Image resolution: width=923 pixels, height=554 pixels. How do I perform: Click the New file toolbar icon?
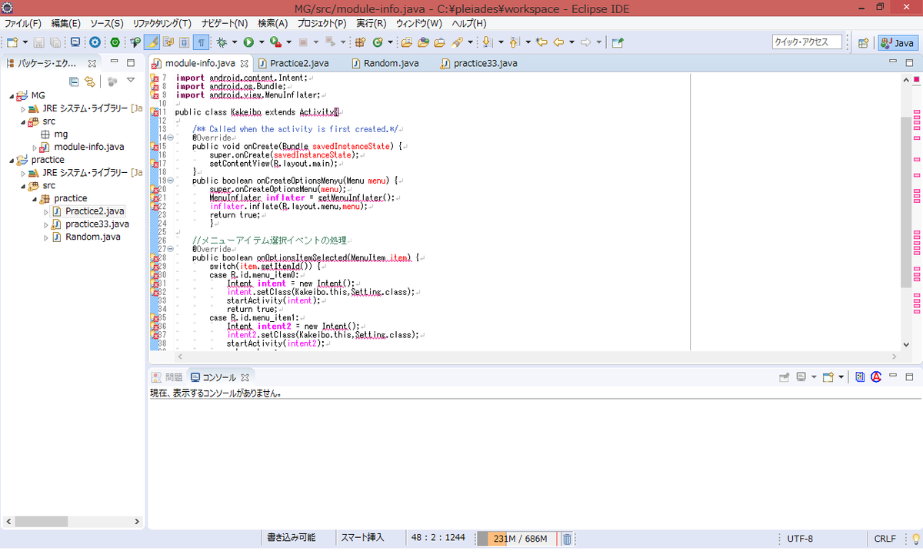pyautogui.click(x=12, y=42)
